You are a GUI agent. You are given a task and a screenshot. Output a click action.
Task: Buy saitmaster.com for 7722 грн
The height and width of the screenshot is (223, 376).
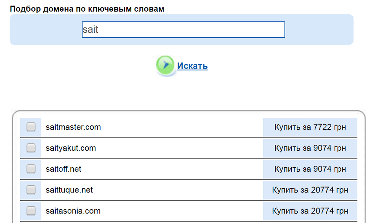coord(310,127)
